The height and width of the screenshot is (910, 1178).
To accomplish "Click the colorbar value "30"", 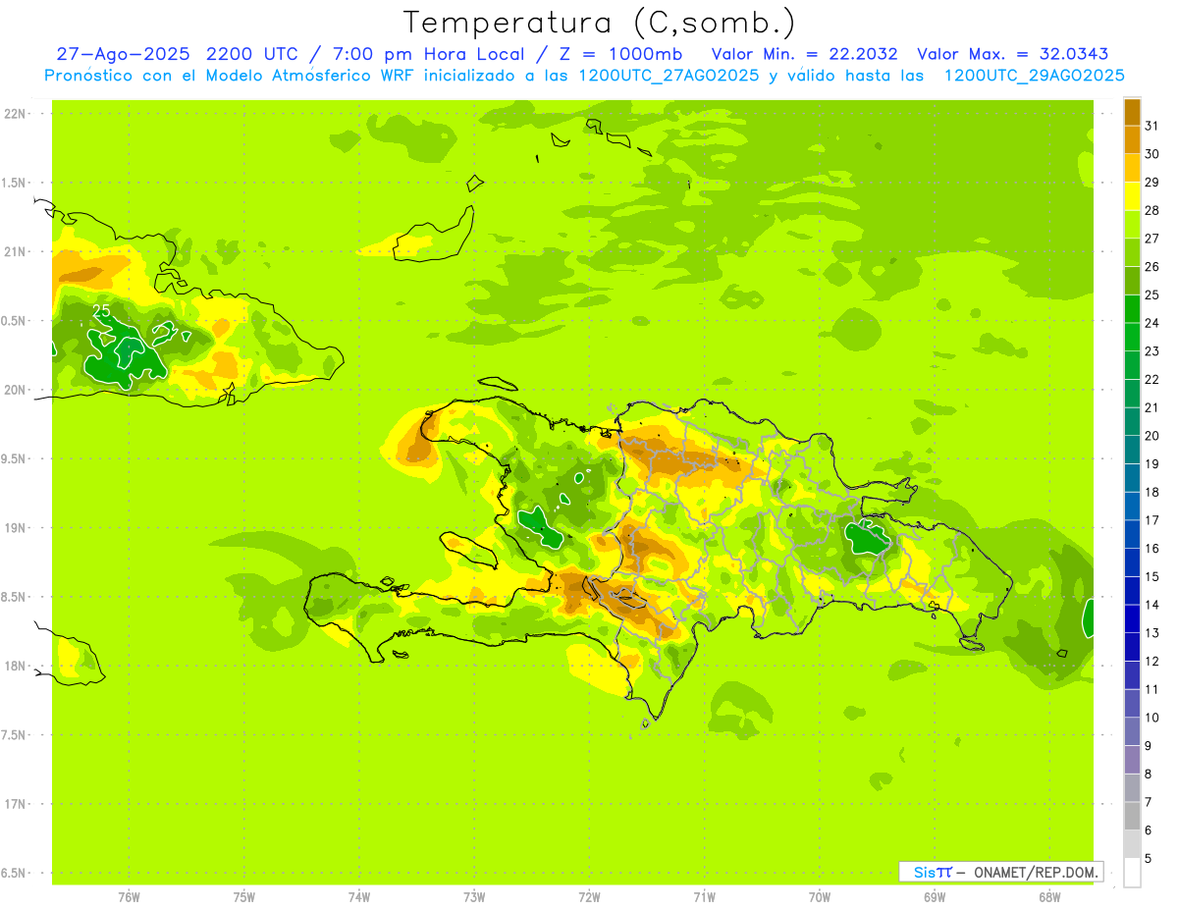I will coord(1151,153).
